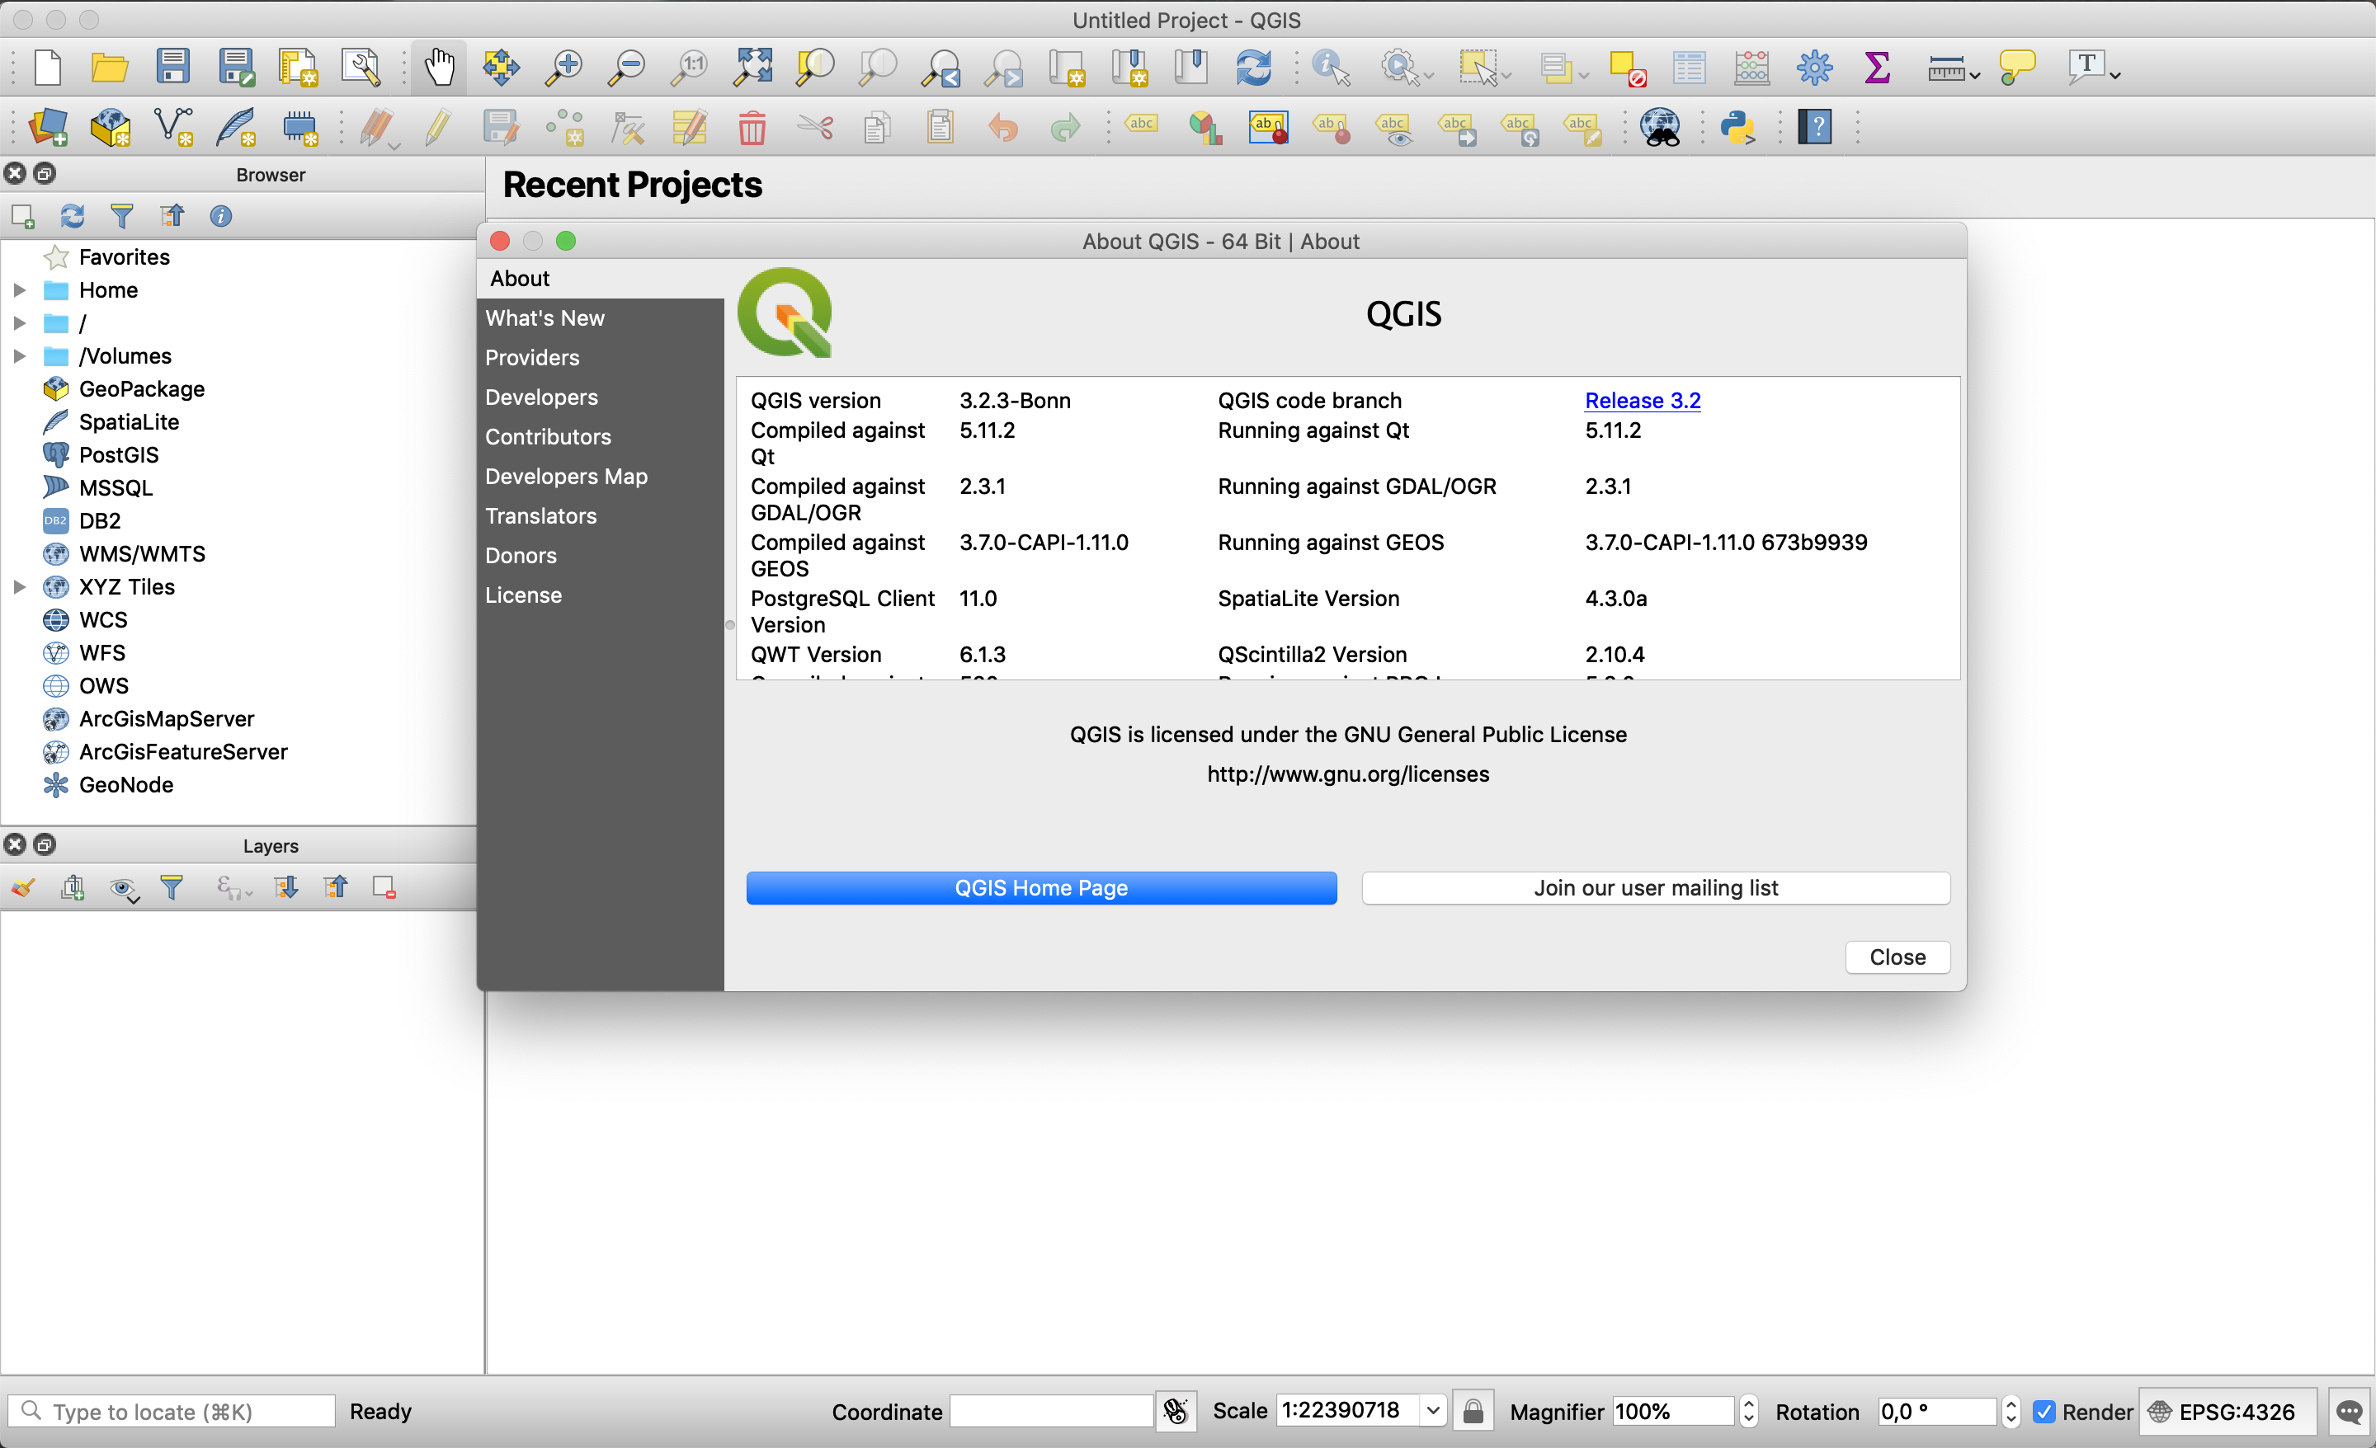Close the About QGIS dialog
The width and height of the screenshot is (2376, 1448).
1897,957
